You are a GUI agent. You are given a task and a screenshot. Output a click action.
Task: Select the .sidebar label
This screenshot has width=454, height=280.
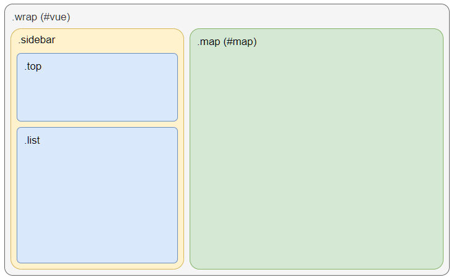pyautogui.click(x=36, y=40)
